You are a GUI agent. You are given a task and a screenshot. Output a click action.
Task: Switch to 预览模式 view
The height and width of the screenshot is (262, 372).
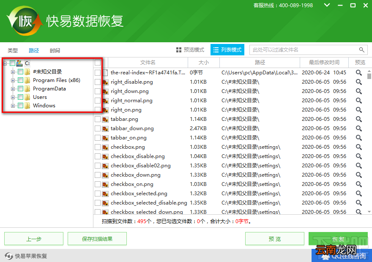click(x=190, y=50)
